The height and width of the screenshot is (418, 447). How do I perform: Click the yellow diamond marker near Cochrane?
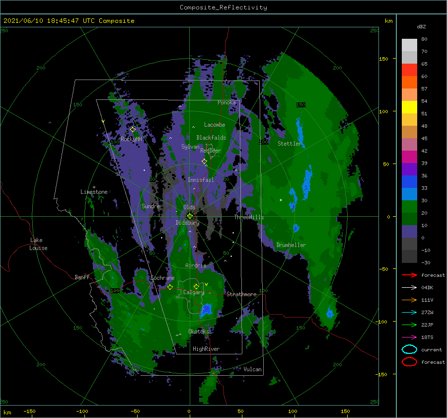coord(170,287)
